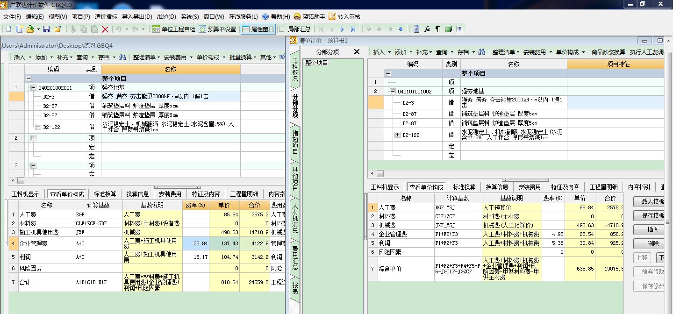
Task: Expand D2-122 row in left window
Action: pyautogui.click(x=38, y=127)
